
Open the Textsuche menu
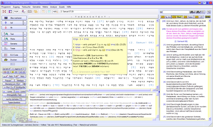26,7
